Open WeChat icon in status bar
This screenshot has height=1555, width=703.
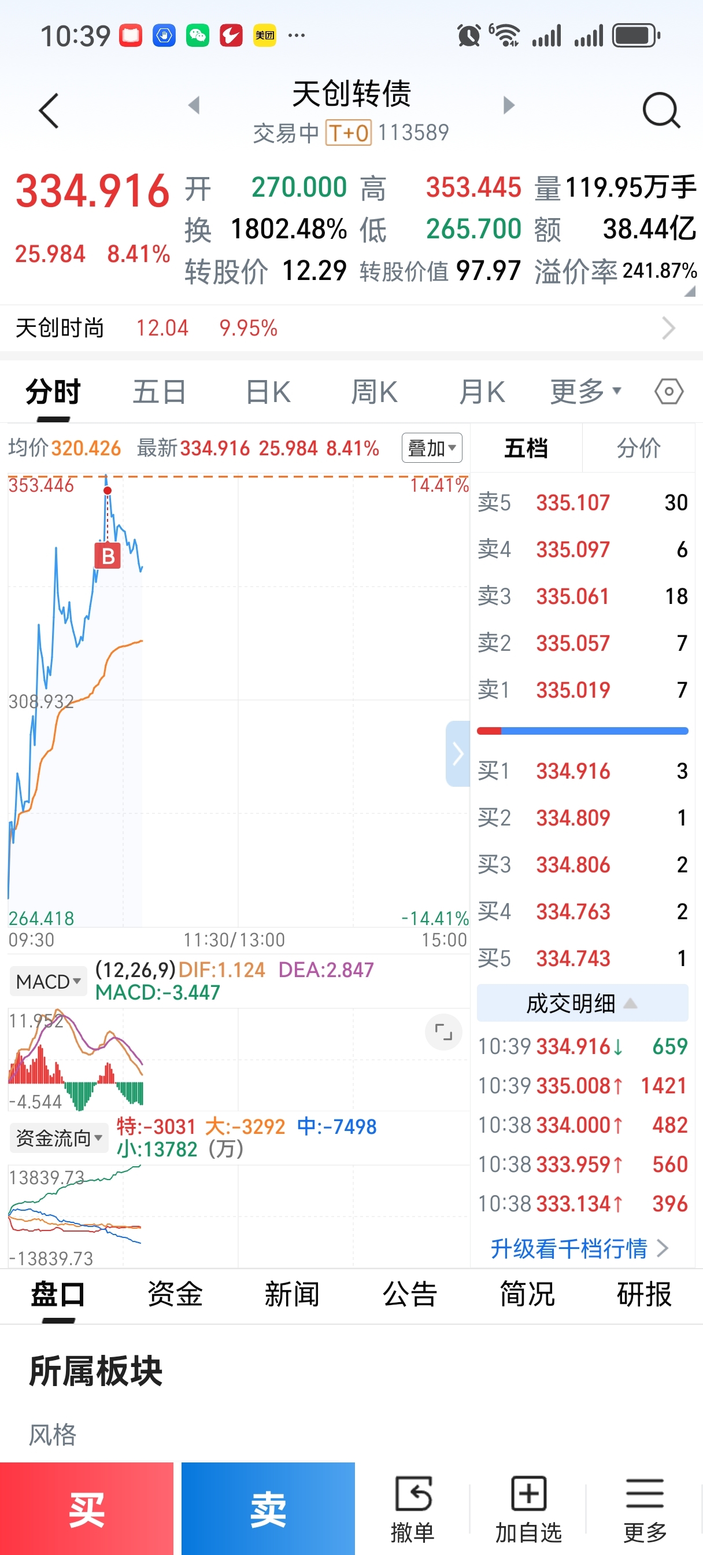[197, 36]
